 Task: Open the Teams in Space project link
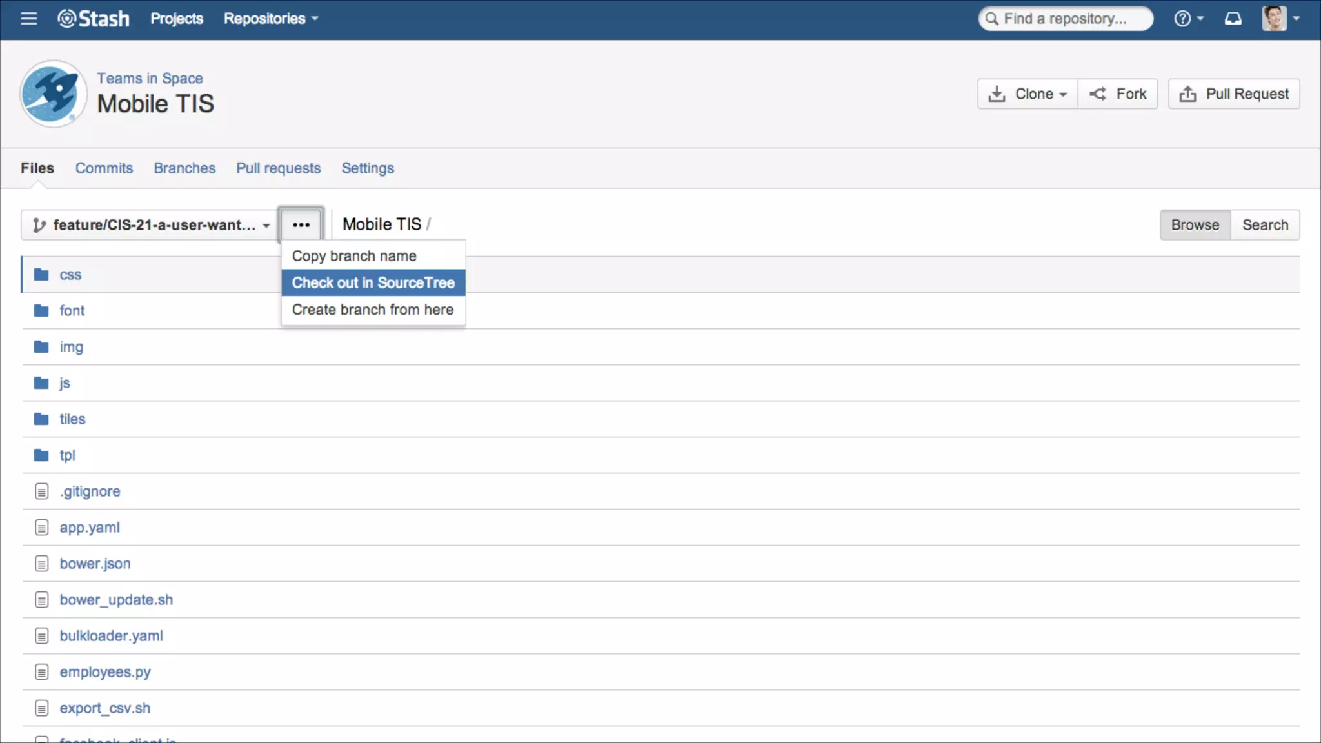point(150,78)
